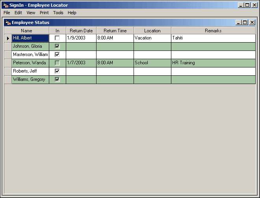Image resolution: width=260 pixels, height=198 pixels.
Task: Click the empty Location cell for Roberts, Jeff
Action: tap(152, 71)
